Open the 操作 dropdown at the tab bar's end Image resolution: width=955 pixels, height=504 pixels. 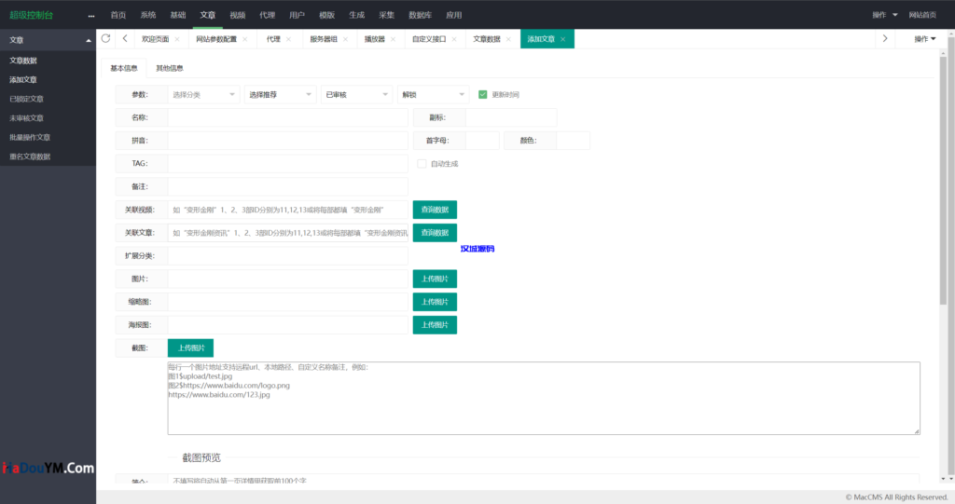(x=924, y=39)
